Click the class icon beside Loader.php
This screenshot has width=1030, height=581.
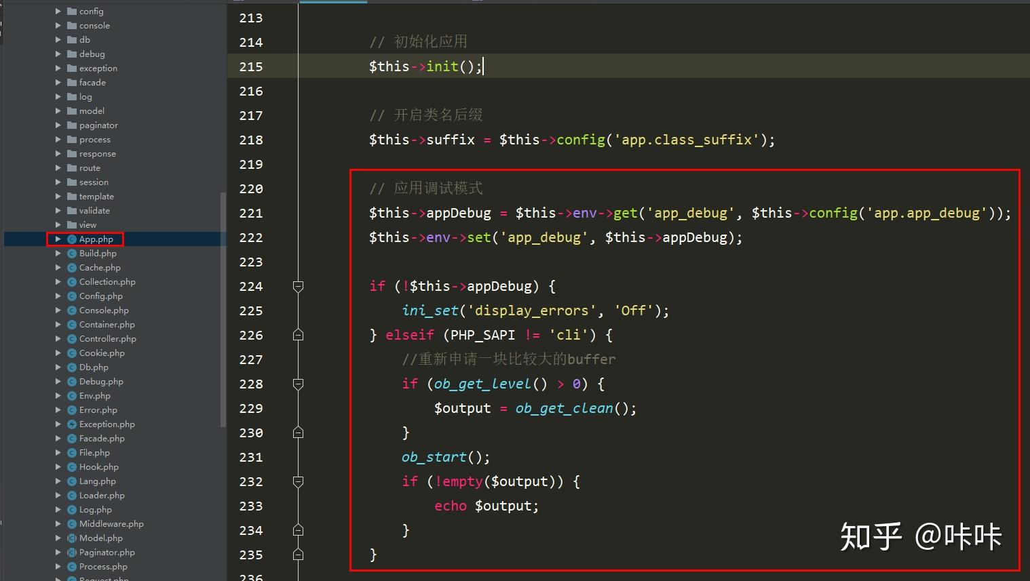[72, 495]
